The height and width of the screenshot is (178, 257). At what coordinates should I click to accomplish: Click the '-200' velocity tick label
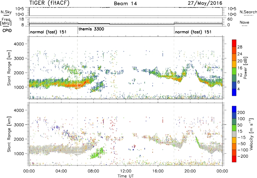(243, 156)
